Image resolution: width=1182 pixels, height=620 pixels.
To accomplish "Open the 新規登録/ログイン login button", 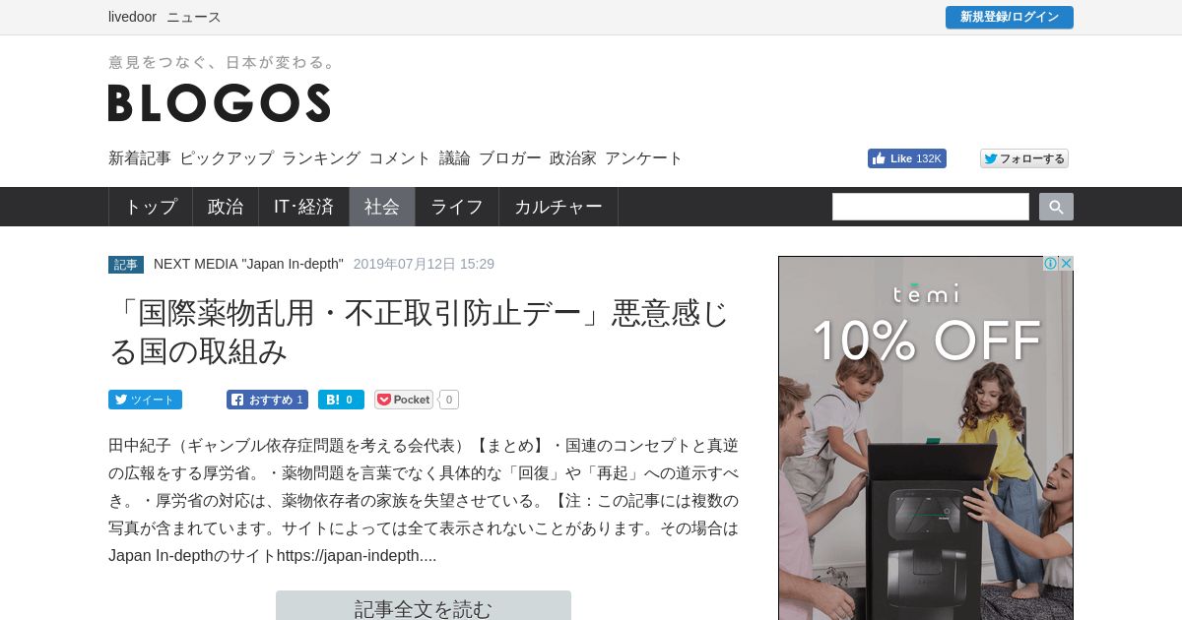I will click(x=1010, y=17).
